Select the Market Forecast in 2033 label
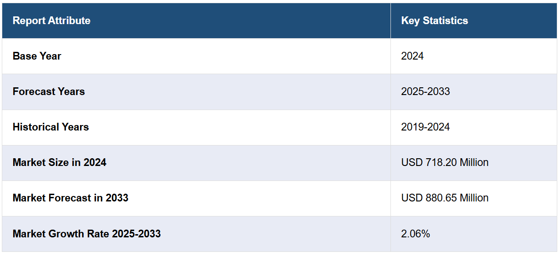 tap(70, 198)
